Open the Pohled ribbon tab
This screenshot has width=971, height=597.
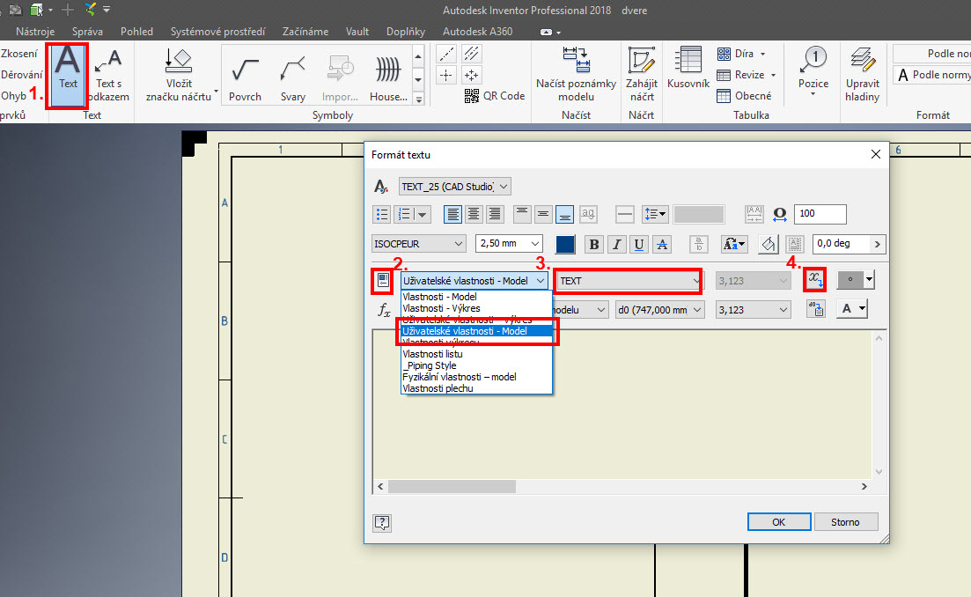pos(136,31)
